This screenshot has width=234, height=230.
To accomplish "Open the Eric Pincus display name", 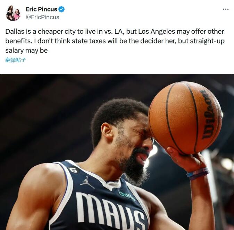I will pyautogui.click(x=41, y=9).
